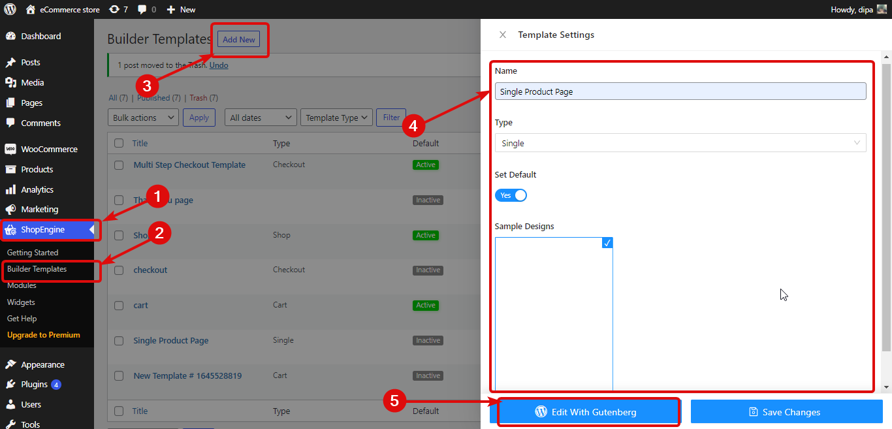Click the Save Changes button
The height and width of the screenshot is (429, 892).
(786, 412)
